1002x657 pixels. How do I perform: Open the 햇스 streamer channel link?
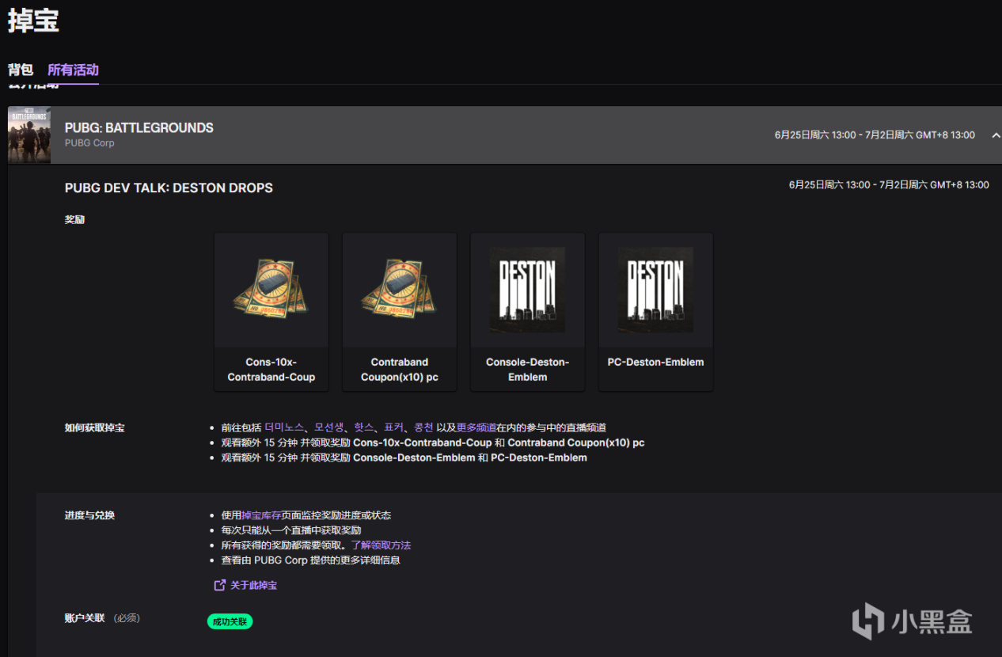[364, 427]
